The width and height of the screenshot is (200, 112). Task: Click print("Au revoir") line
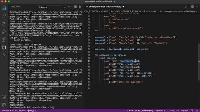click(120, 19)
